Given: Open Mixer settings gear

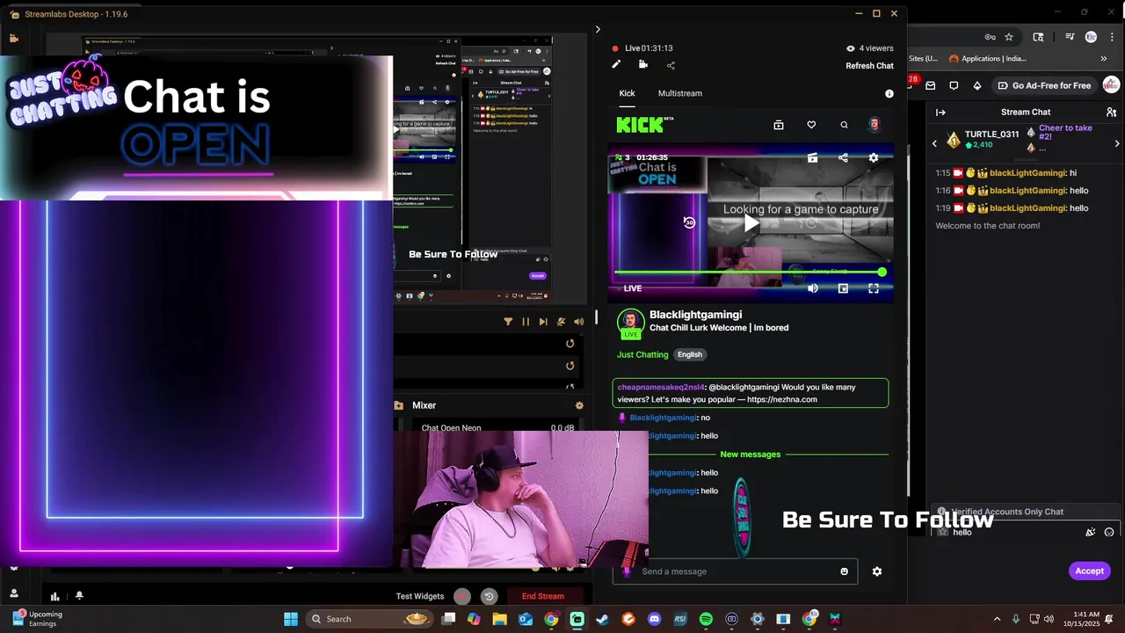Looking at the screenshot, I should click(579, 405).
